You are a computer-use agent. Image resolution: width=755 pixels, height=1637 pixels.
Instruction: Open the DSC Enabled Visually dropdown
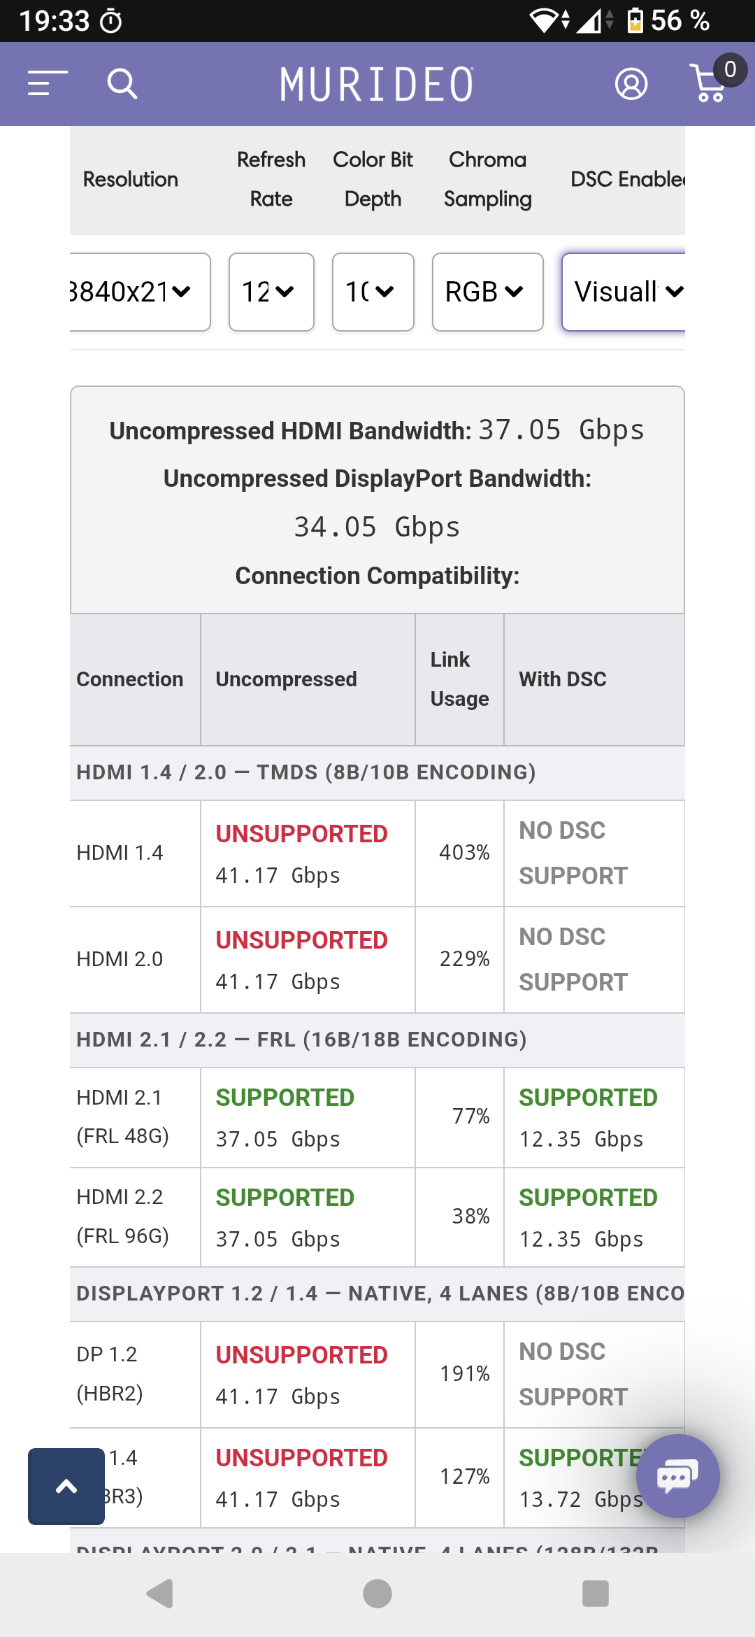click(x=624, y=292)
